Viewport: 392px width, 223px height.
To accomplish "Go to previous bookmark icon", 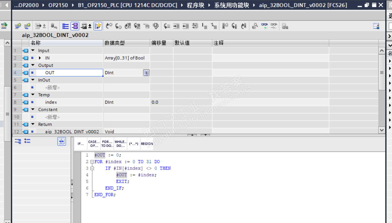I will (x=244, y=26).
